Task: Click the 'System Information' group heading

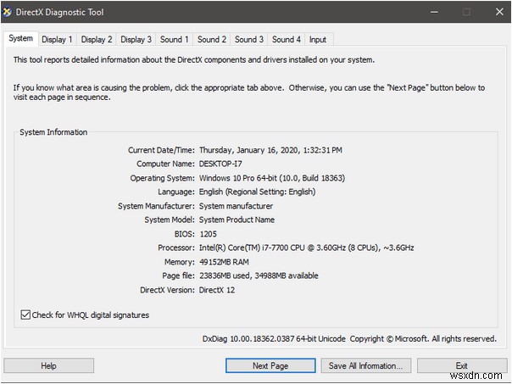Action: [x=53, y=132]
